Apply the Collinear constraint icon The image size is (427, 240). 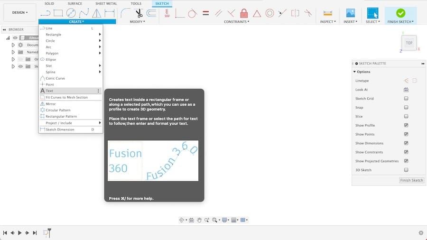tap(282, 13)
